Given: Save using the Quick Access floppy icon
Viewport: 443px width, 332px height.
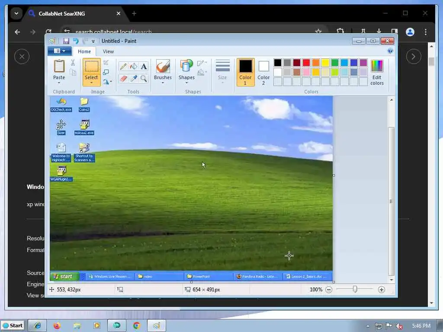Looking at the screenshot, I should click(x=66, y=41).
